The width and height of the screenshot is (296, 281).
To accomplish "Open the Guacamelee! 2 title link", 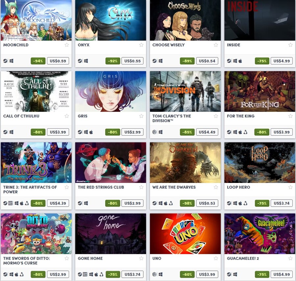I will coord(243,258).
